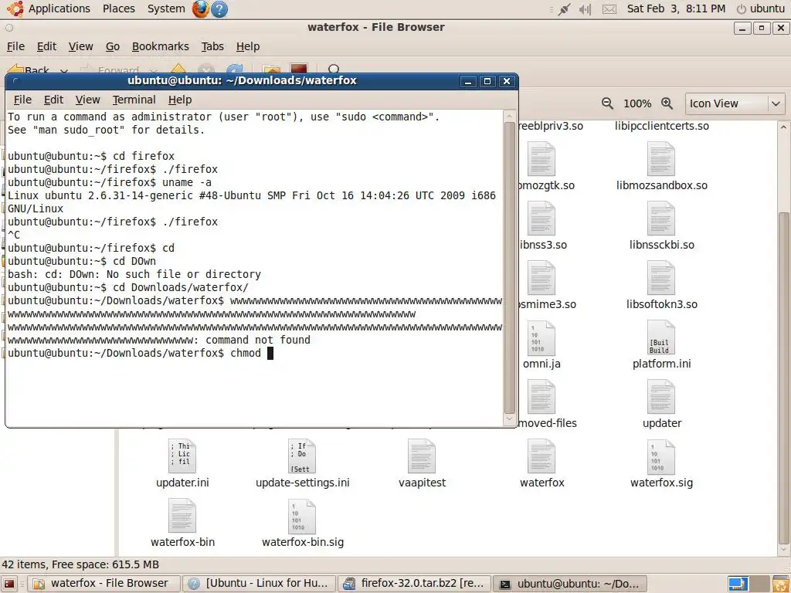Click the search icon in File Browser toolbar

pos(334,69)
